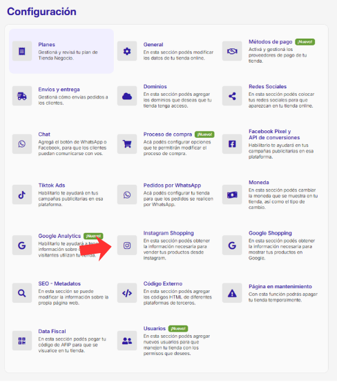Select the Métodos de pago handshake icon
This screenshot has height=382, width=337.
point(232,51)
